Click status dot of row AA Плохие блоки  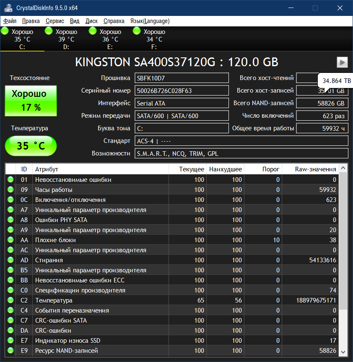coord(10,240)
